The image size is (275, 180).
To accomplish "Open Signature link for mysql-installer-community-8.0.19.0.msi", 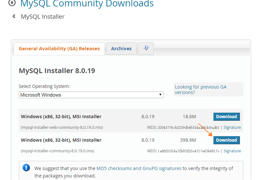I will (232, 151).
